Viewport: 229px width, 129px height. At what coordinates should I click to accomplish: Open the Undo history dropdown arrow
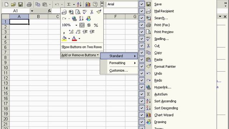point(62,5)
